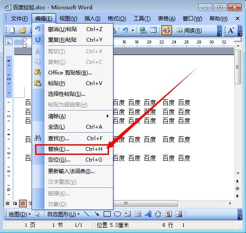Expand standard toolbar options chevron
This screenshot has width=246, height=233.
click(219, 31)
